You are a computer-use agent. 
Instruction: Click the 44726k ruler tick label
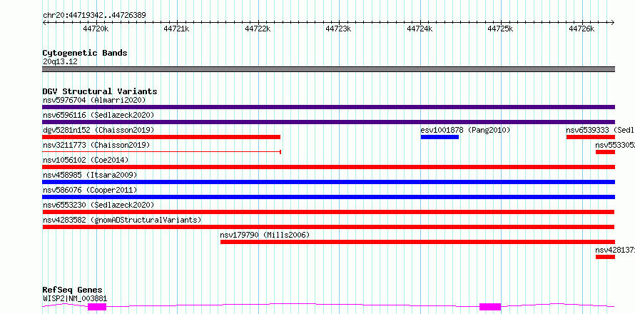pos(581,29)
